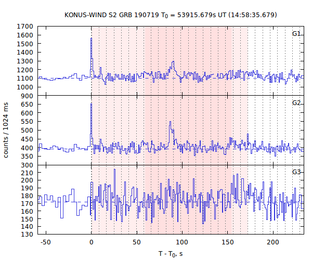Click the 100 x-axis tick label
This screenshot has height=260, width=312.
click(182, 242)
